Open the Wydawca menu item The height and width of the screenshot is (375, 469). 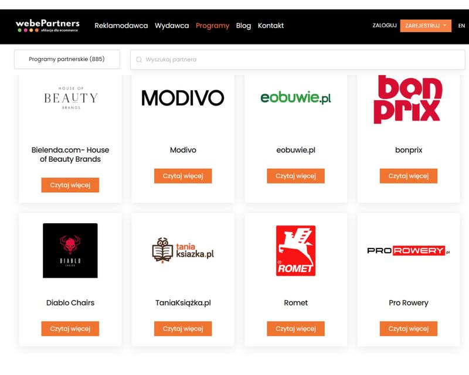click(172, 26)
